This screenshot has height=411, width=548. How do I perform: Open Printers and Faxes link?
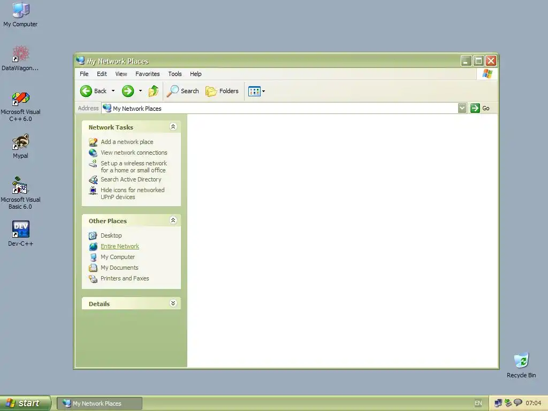(125, 278)
